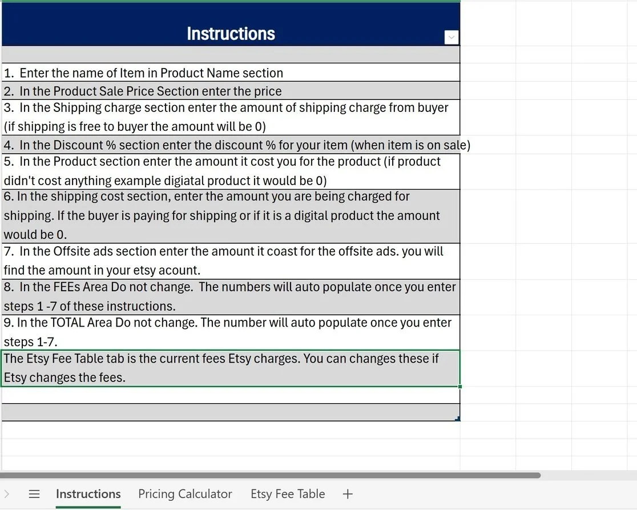The height and width of the screenshot is (510, 637).
Task: Select cell '7. In the Offsite ads section'
Action: (231, 262)
